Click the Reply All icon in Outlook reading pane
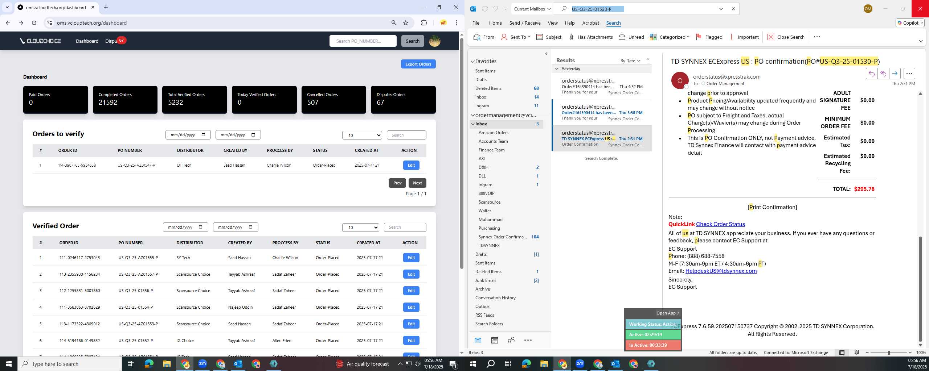Image resolution: width=929 pixels, height=371 pixels. [883, 74]
